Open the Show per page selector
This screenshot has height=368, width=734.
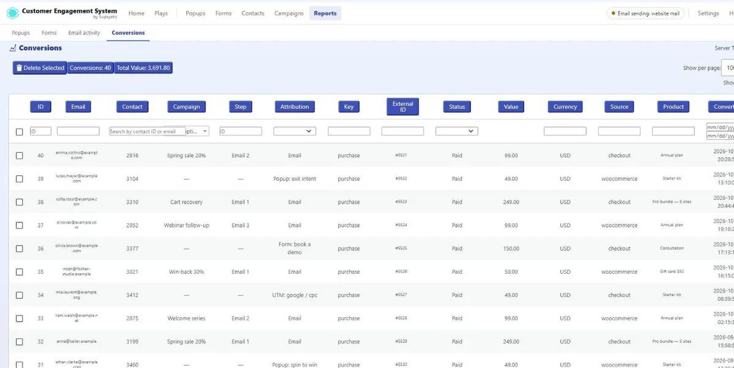tap(728, 68)
